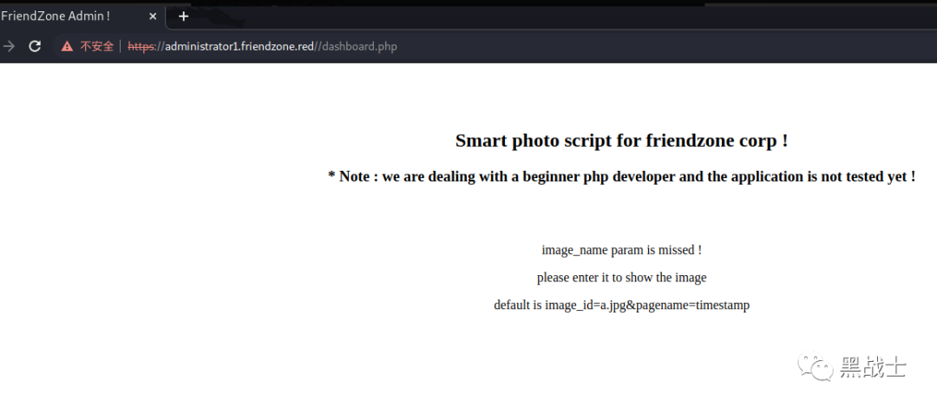
Task: Select the FriendZone Admin ! tab
Action: click(x=61, y=16)
